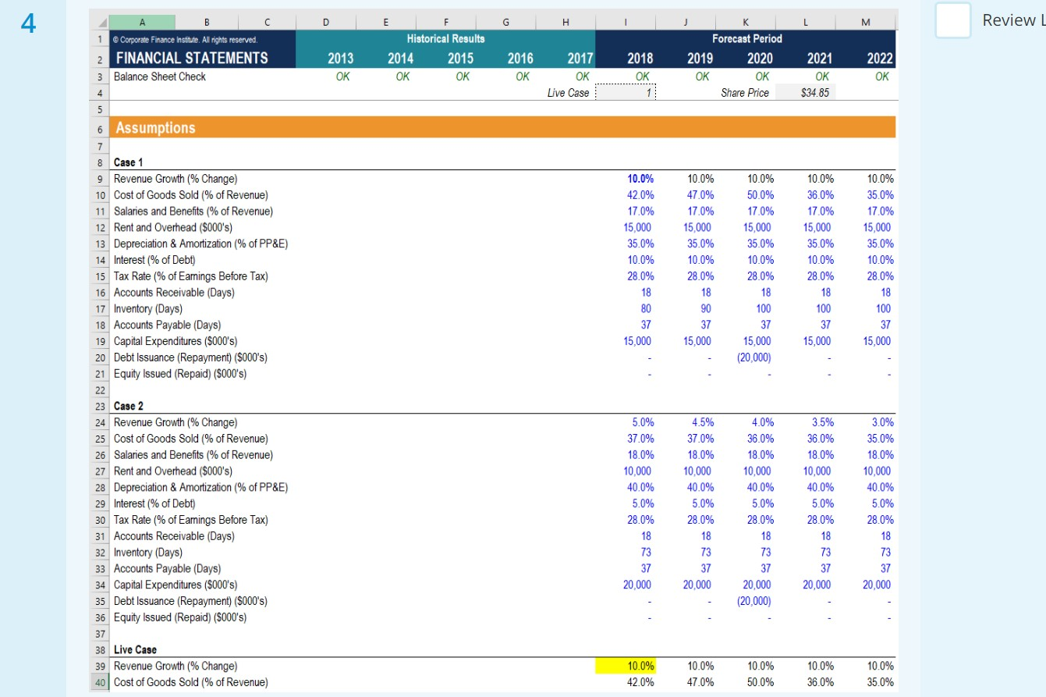Click Case 1 Rent and Overhead label
Viewport: 1046px width, 697px height.
pos(173,228)
